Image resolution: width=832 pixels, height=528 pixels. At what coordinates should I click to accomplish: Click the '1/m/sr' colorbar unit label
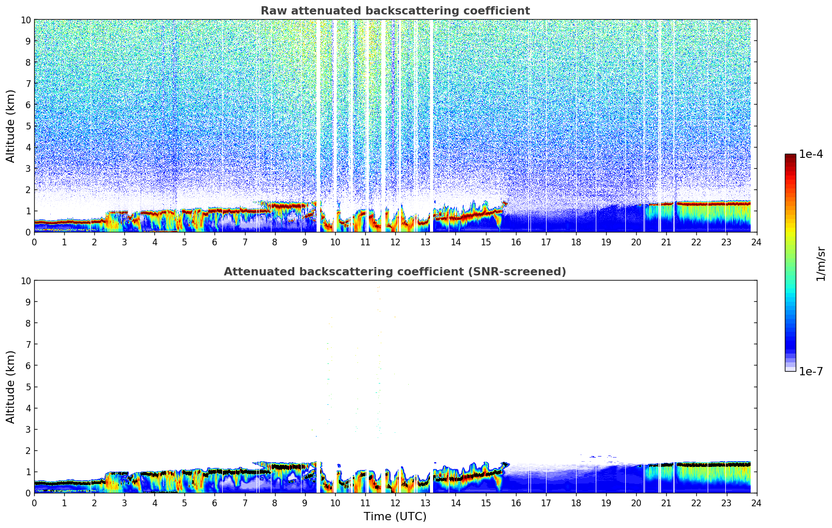click(x=820, y=263)
